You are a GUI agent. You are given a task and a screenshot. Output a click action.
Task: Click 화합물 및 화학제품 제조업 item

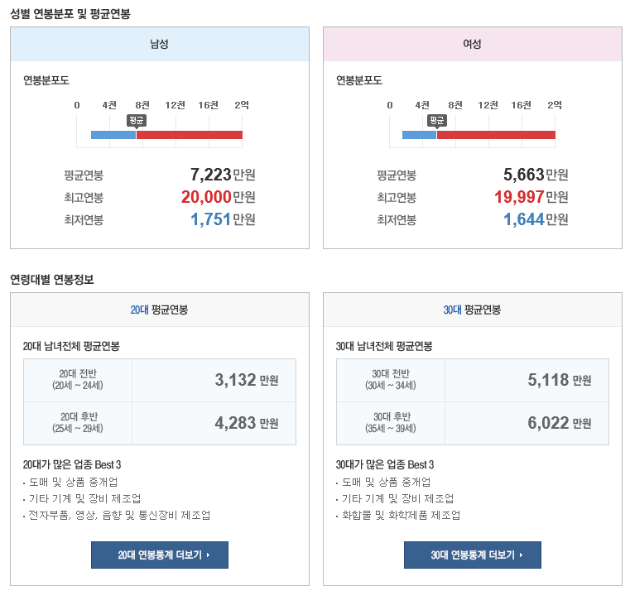(401, 515)
